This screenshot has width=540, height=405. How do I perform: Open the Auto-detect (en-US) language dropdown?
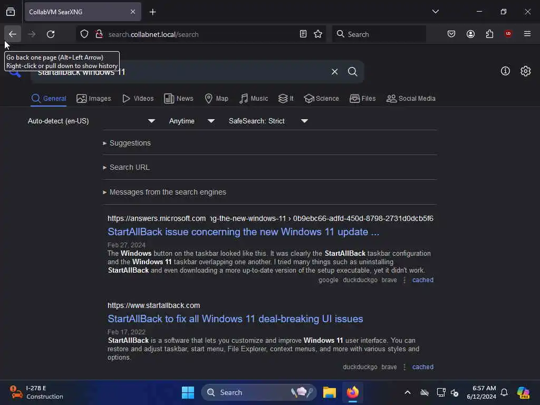[91, 121]
